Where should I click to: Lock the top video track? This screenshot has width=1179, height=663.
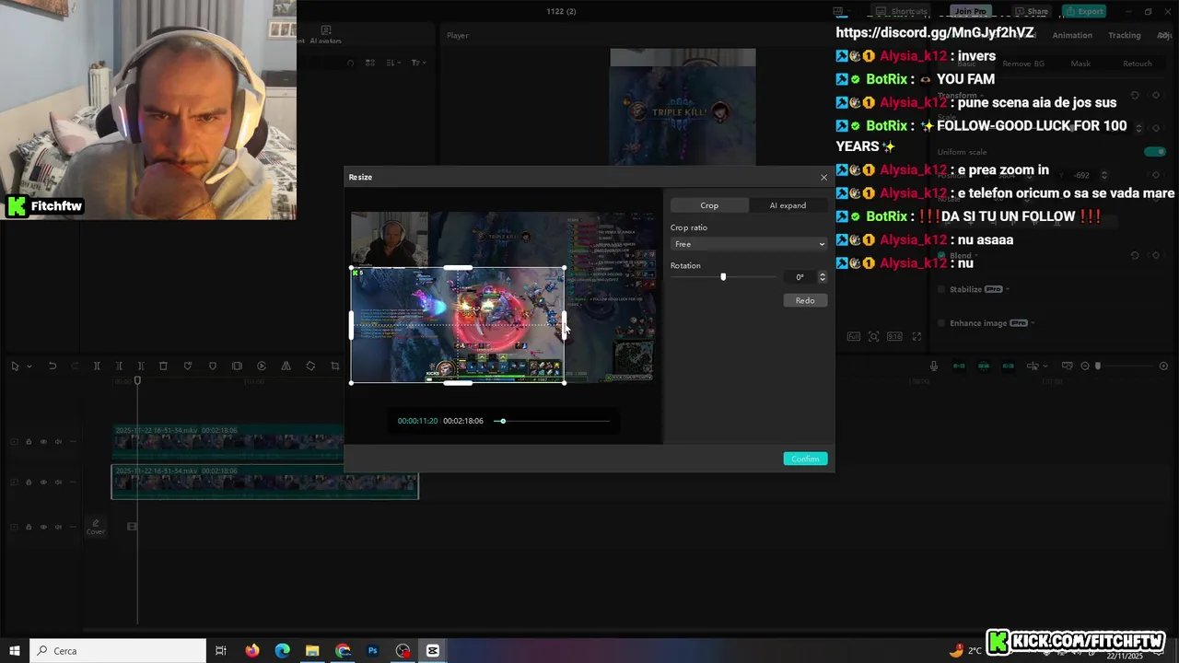pos(29,442)
